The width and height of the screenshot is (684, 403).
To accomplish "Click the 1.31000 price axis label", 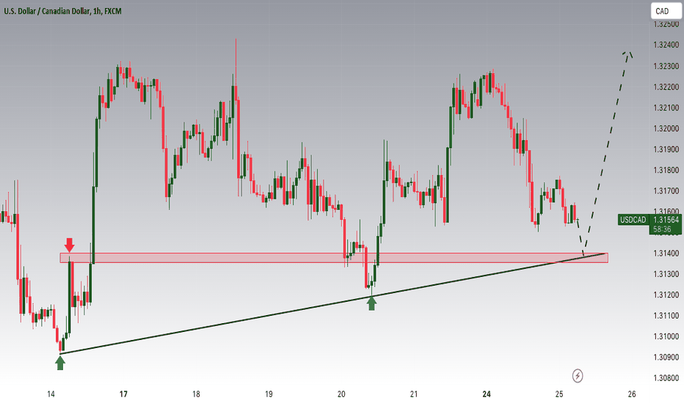I will pyautogui.click(x=666, y=336).
